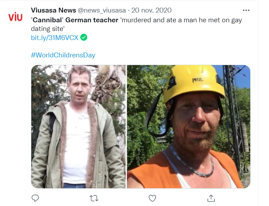Open the share upload icon
Viewport: 269px width, 206px height.
click(x=211, y=198)
